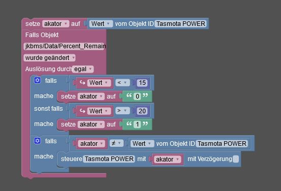281x191 pixels.
Task: Click Tasmota POWER in steuere block
Action: [x=109, y=159]
